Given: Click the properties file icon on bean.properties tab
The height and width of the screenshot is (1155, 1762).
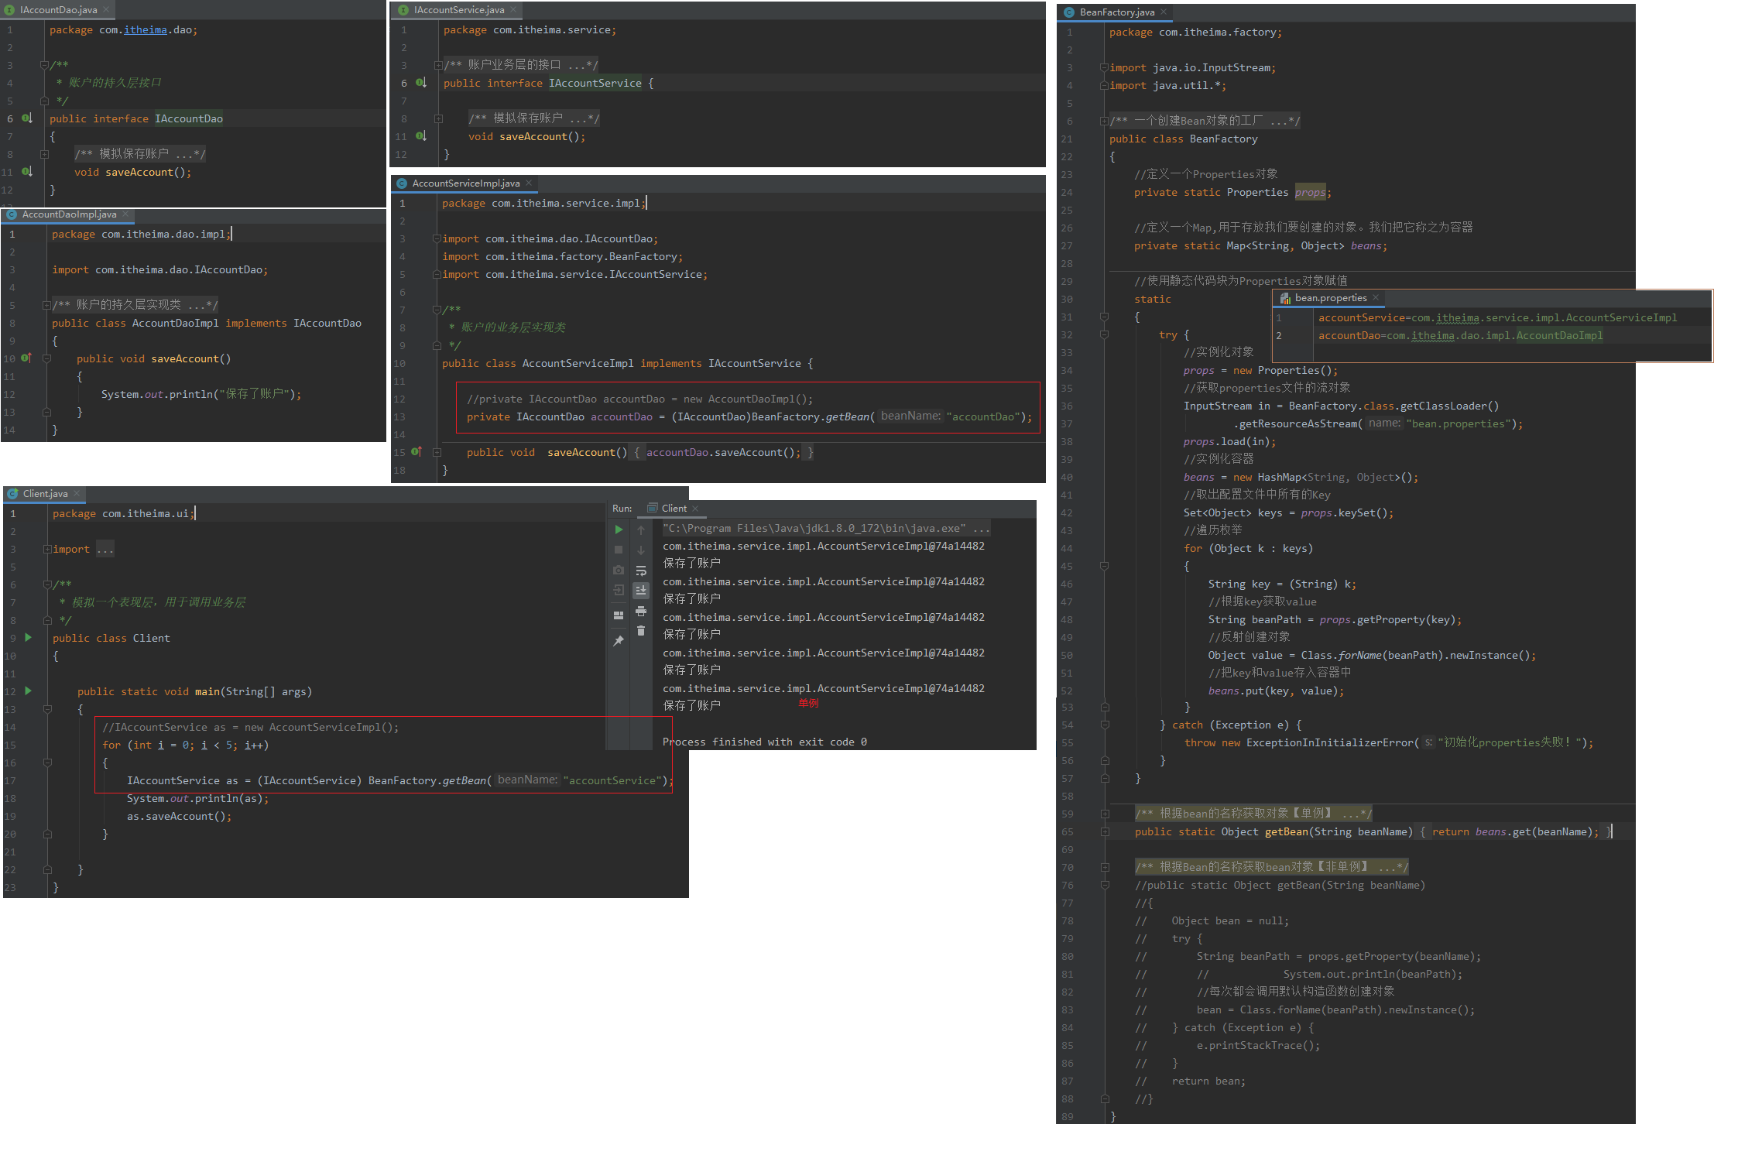Looking at the screenshot, I should tap(1285, 298).
